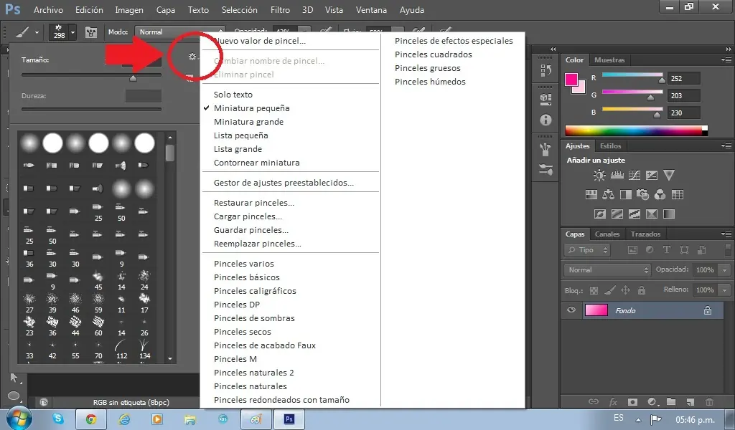Add a Curves adjustment
735x430 pixels.
(635, 176)
